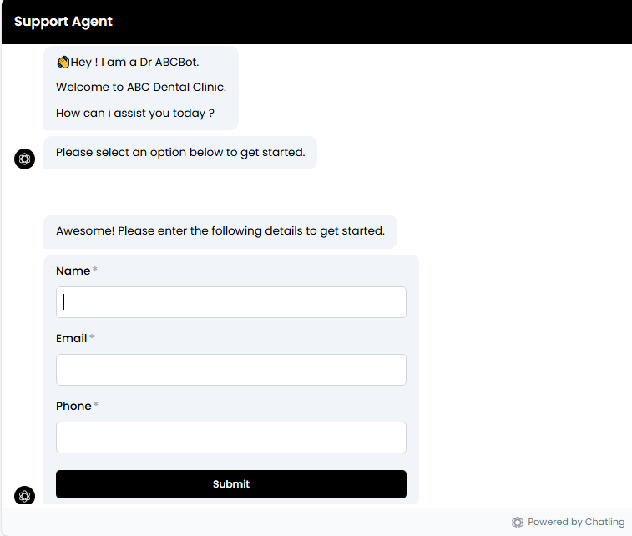
Task: Click the Email field label
Action: pos(71,338)
